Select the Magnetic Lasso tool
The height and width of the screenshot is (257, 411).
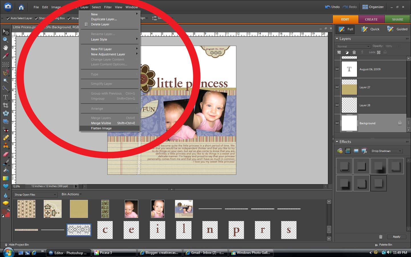[5, 73]
